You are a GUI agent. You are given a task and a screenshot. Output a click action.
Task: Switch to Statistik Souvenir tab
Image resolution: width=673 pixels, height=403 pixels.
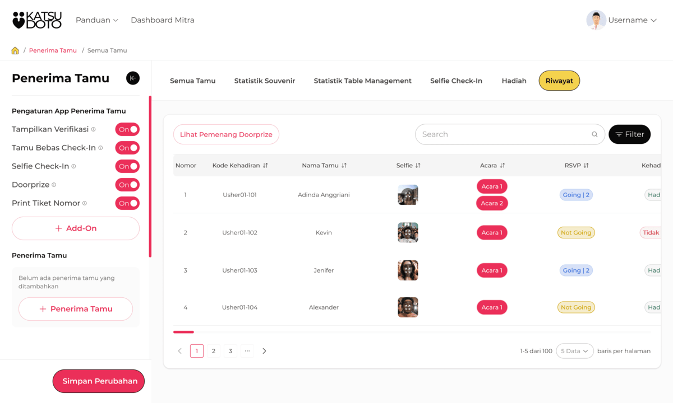click(x=264, y=81)
